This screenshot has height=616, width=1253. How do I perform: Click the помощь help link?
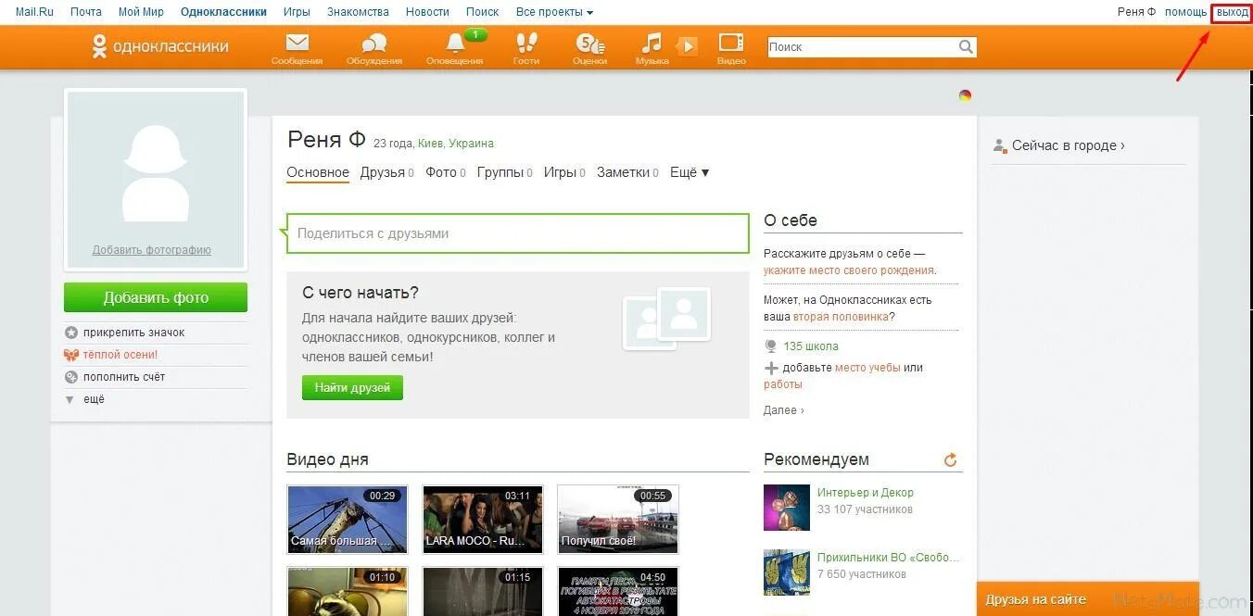(x=1185, y=12)
